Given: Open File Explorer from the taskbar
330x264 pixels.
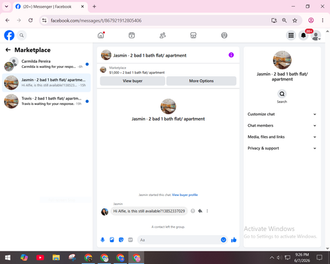Looking at the screenshot, I should pyautogui.click(x=56, y=257).
